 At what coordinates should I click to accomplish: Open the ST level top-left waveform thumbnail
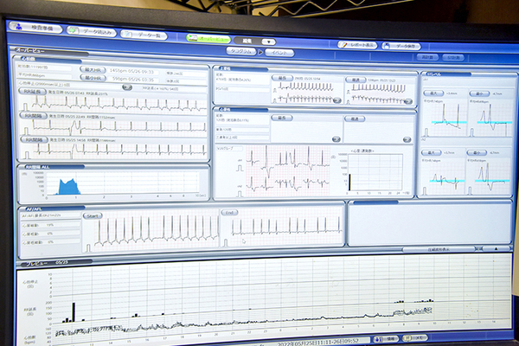click(x=443, y=117)
